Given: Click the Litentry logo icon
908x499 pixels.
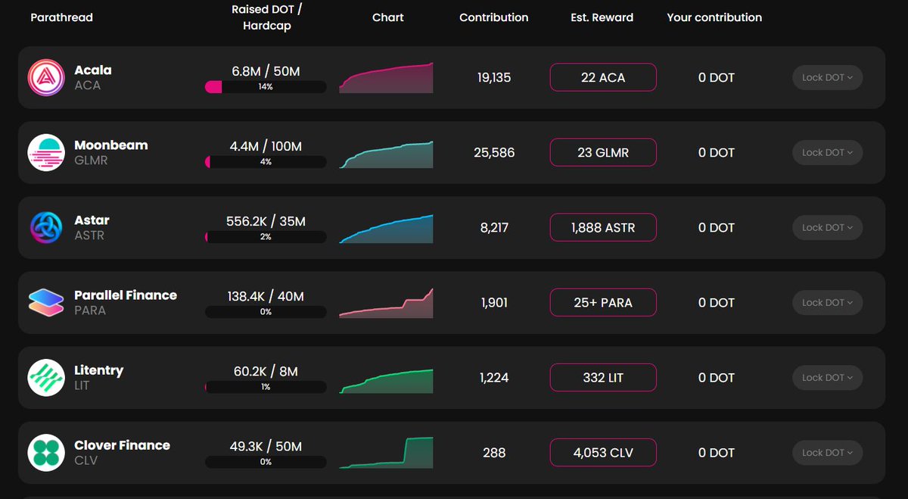Looking at the screenshot, I should pyautogui.click(x=46, y=377).
